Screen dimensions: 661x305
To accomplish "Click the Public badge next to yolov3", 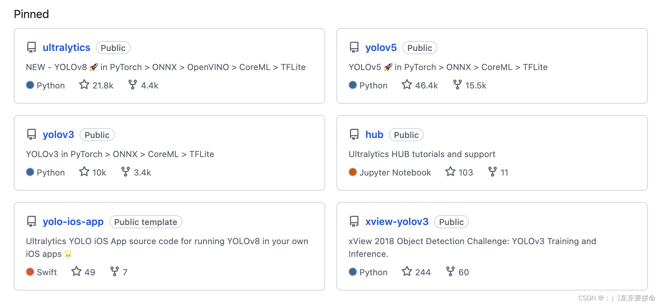I will [97, 135].
